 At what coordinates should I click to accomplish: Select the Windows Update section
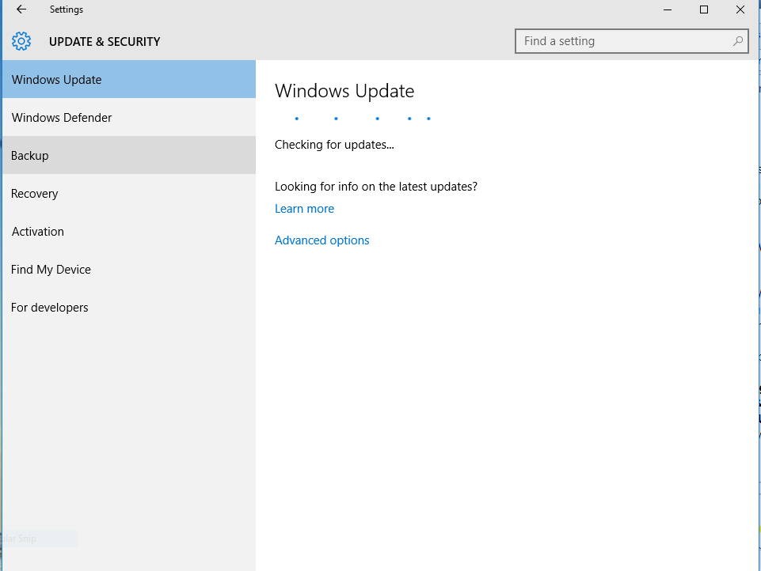(129, 80)
